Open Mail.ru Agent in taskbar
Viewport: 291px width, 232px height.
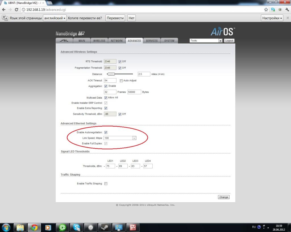click(x=62, y=227)
